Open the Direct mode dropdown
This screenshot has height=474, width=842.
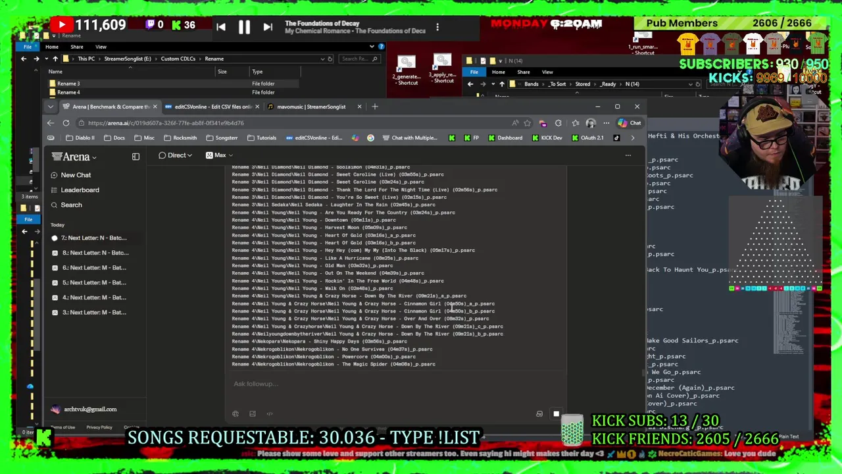[176, 155]
